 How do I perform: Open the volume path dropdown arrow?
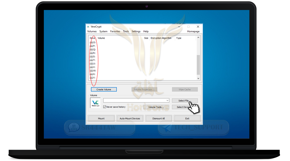pos(167,100)
